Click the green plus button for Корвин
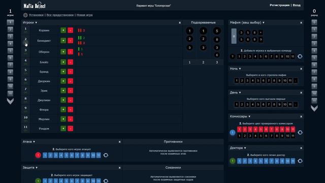The image size is (325, 183). click(63, 30)
